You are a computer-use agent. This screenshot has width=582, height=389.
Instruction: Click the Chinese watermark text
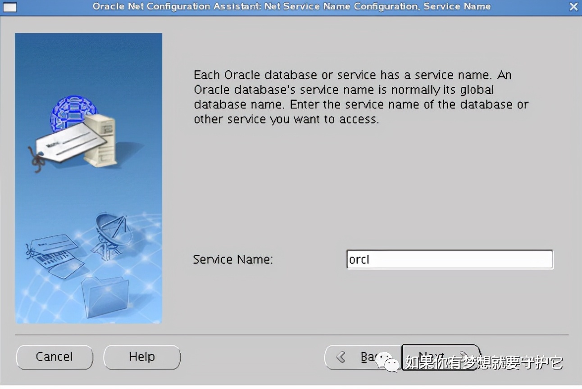[x=484, y=362]
